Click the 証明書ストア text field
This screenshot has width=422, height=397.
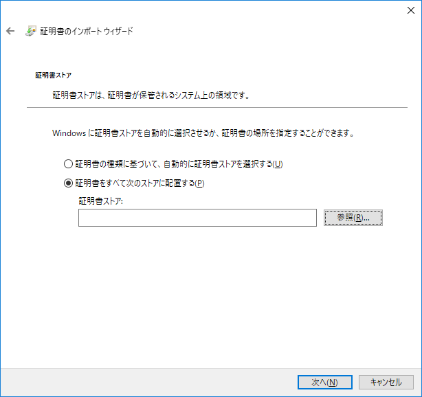(x=197, y=218)
